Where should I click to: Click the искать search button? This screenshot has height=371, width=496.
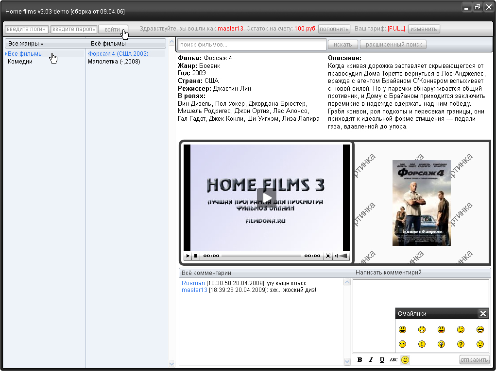[x=343, y=45]
